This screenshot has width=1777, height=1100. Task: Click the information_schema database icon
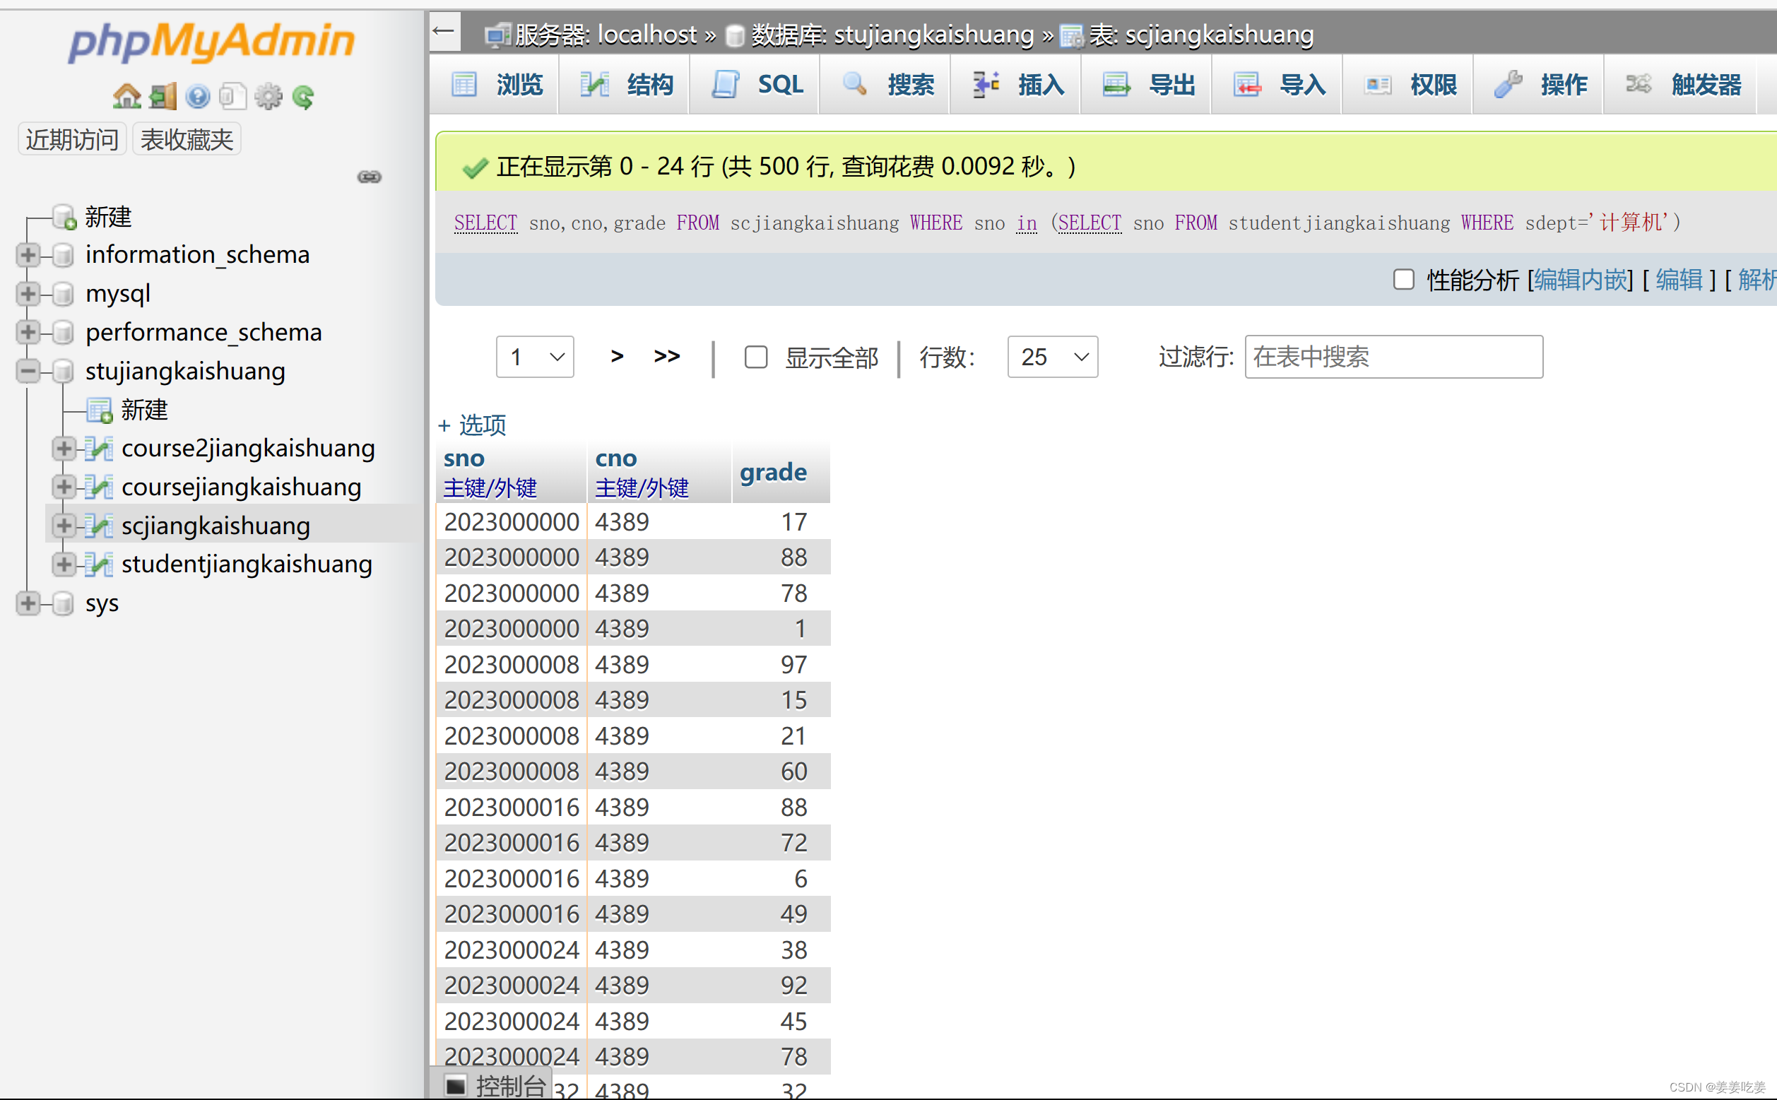tap(64, 254)
